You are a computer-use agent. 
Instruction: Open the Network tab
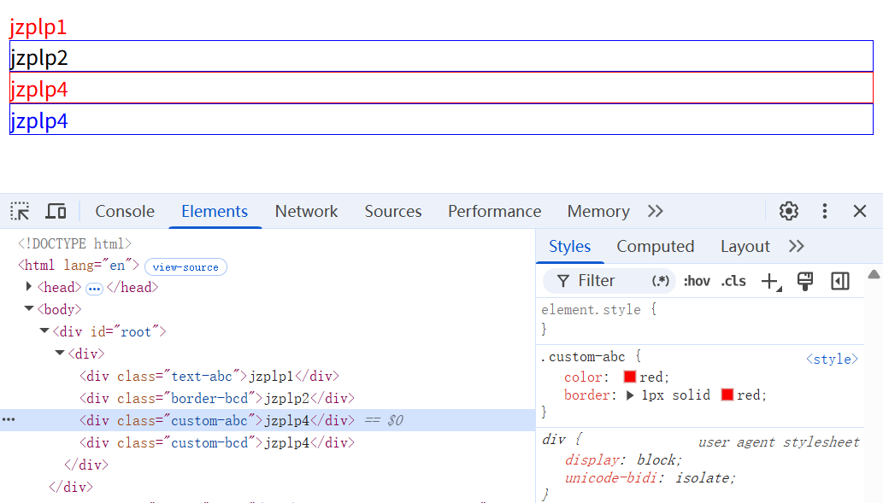click(x=306, y=211)
